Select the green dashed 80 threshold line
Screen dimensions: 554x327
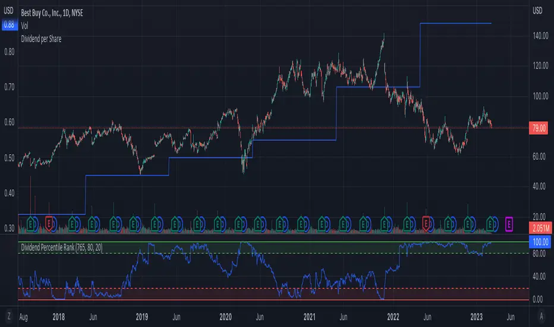click(x=273, y=253)
